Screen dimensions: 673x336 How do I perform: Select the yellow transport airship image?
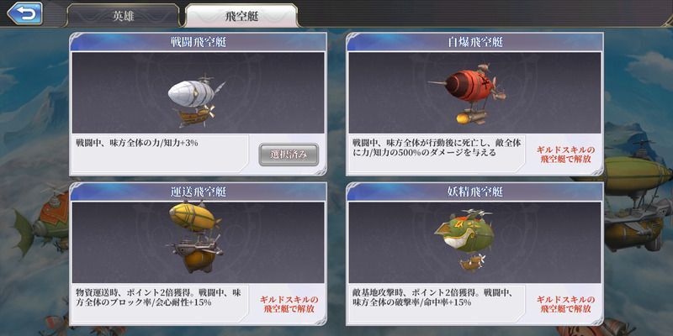tap(196, 237)
